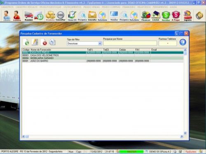Screen dimensions: 206x154
Task: Open the Suporte icon
Action: point(187,16)
